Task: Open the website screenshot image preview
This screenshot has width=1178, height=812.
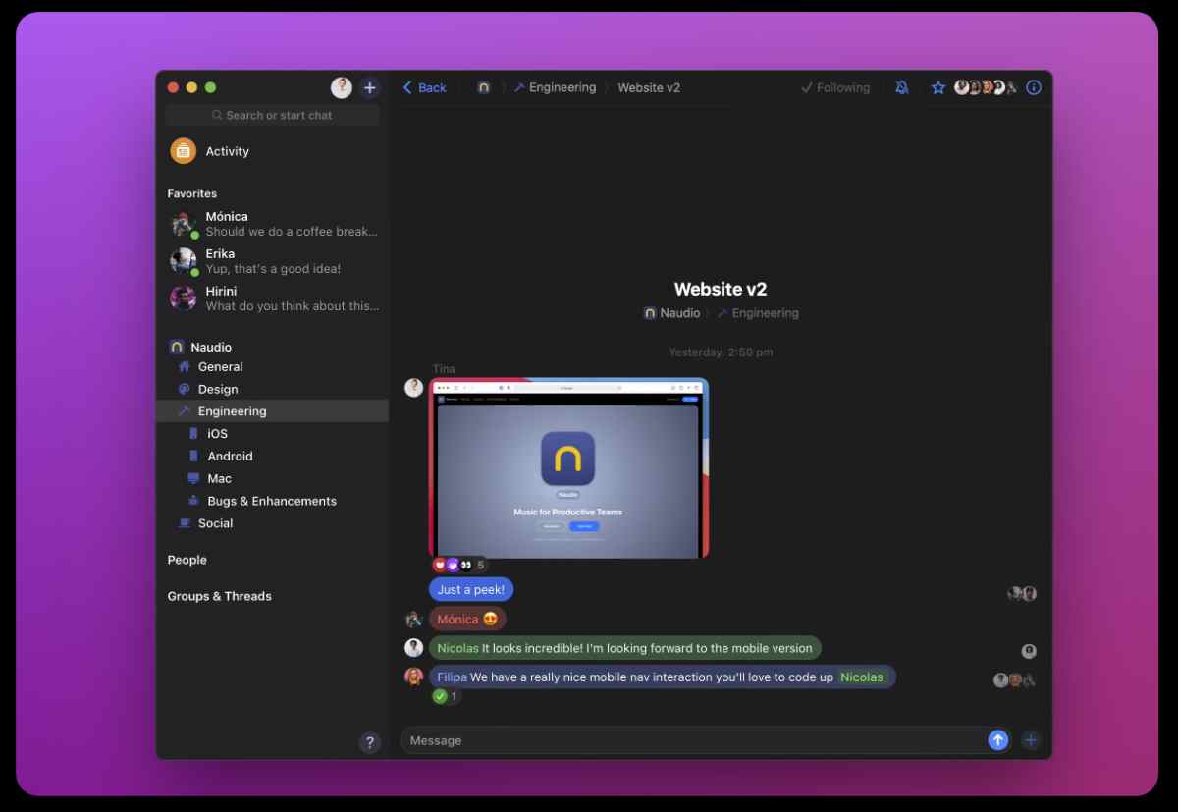Action: [x=568, y=467]
